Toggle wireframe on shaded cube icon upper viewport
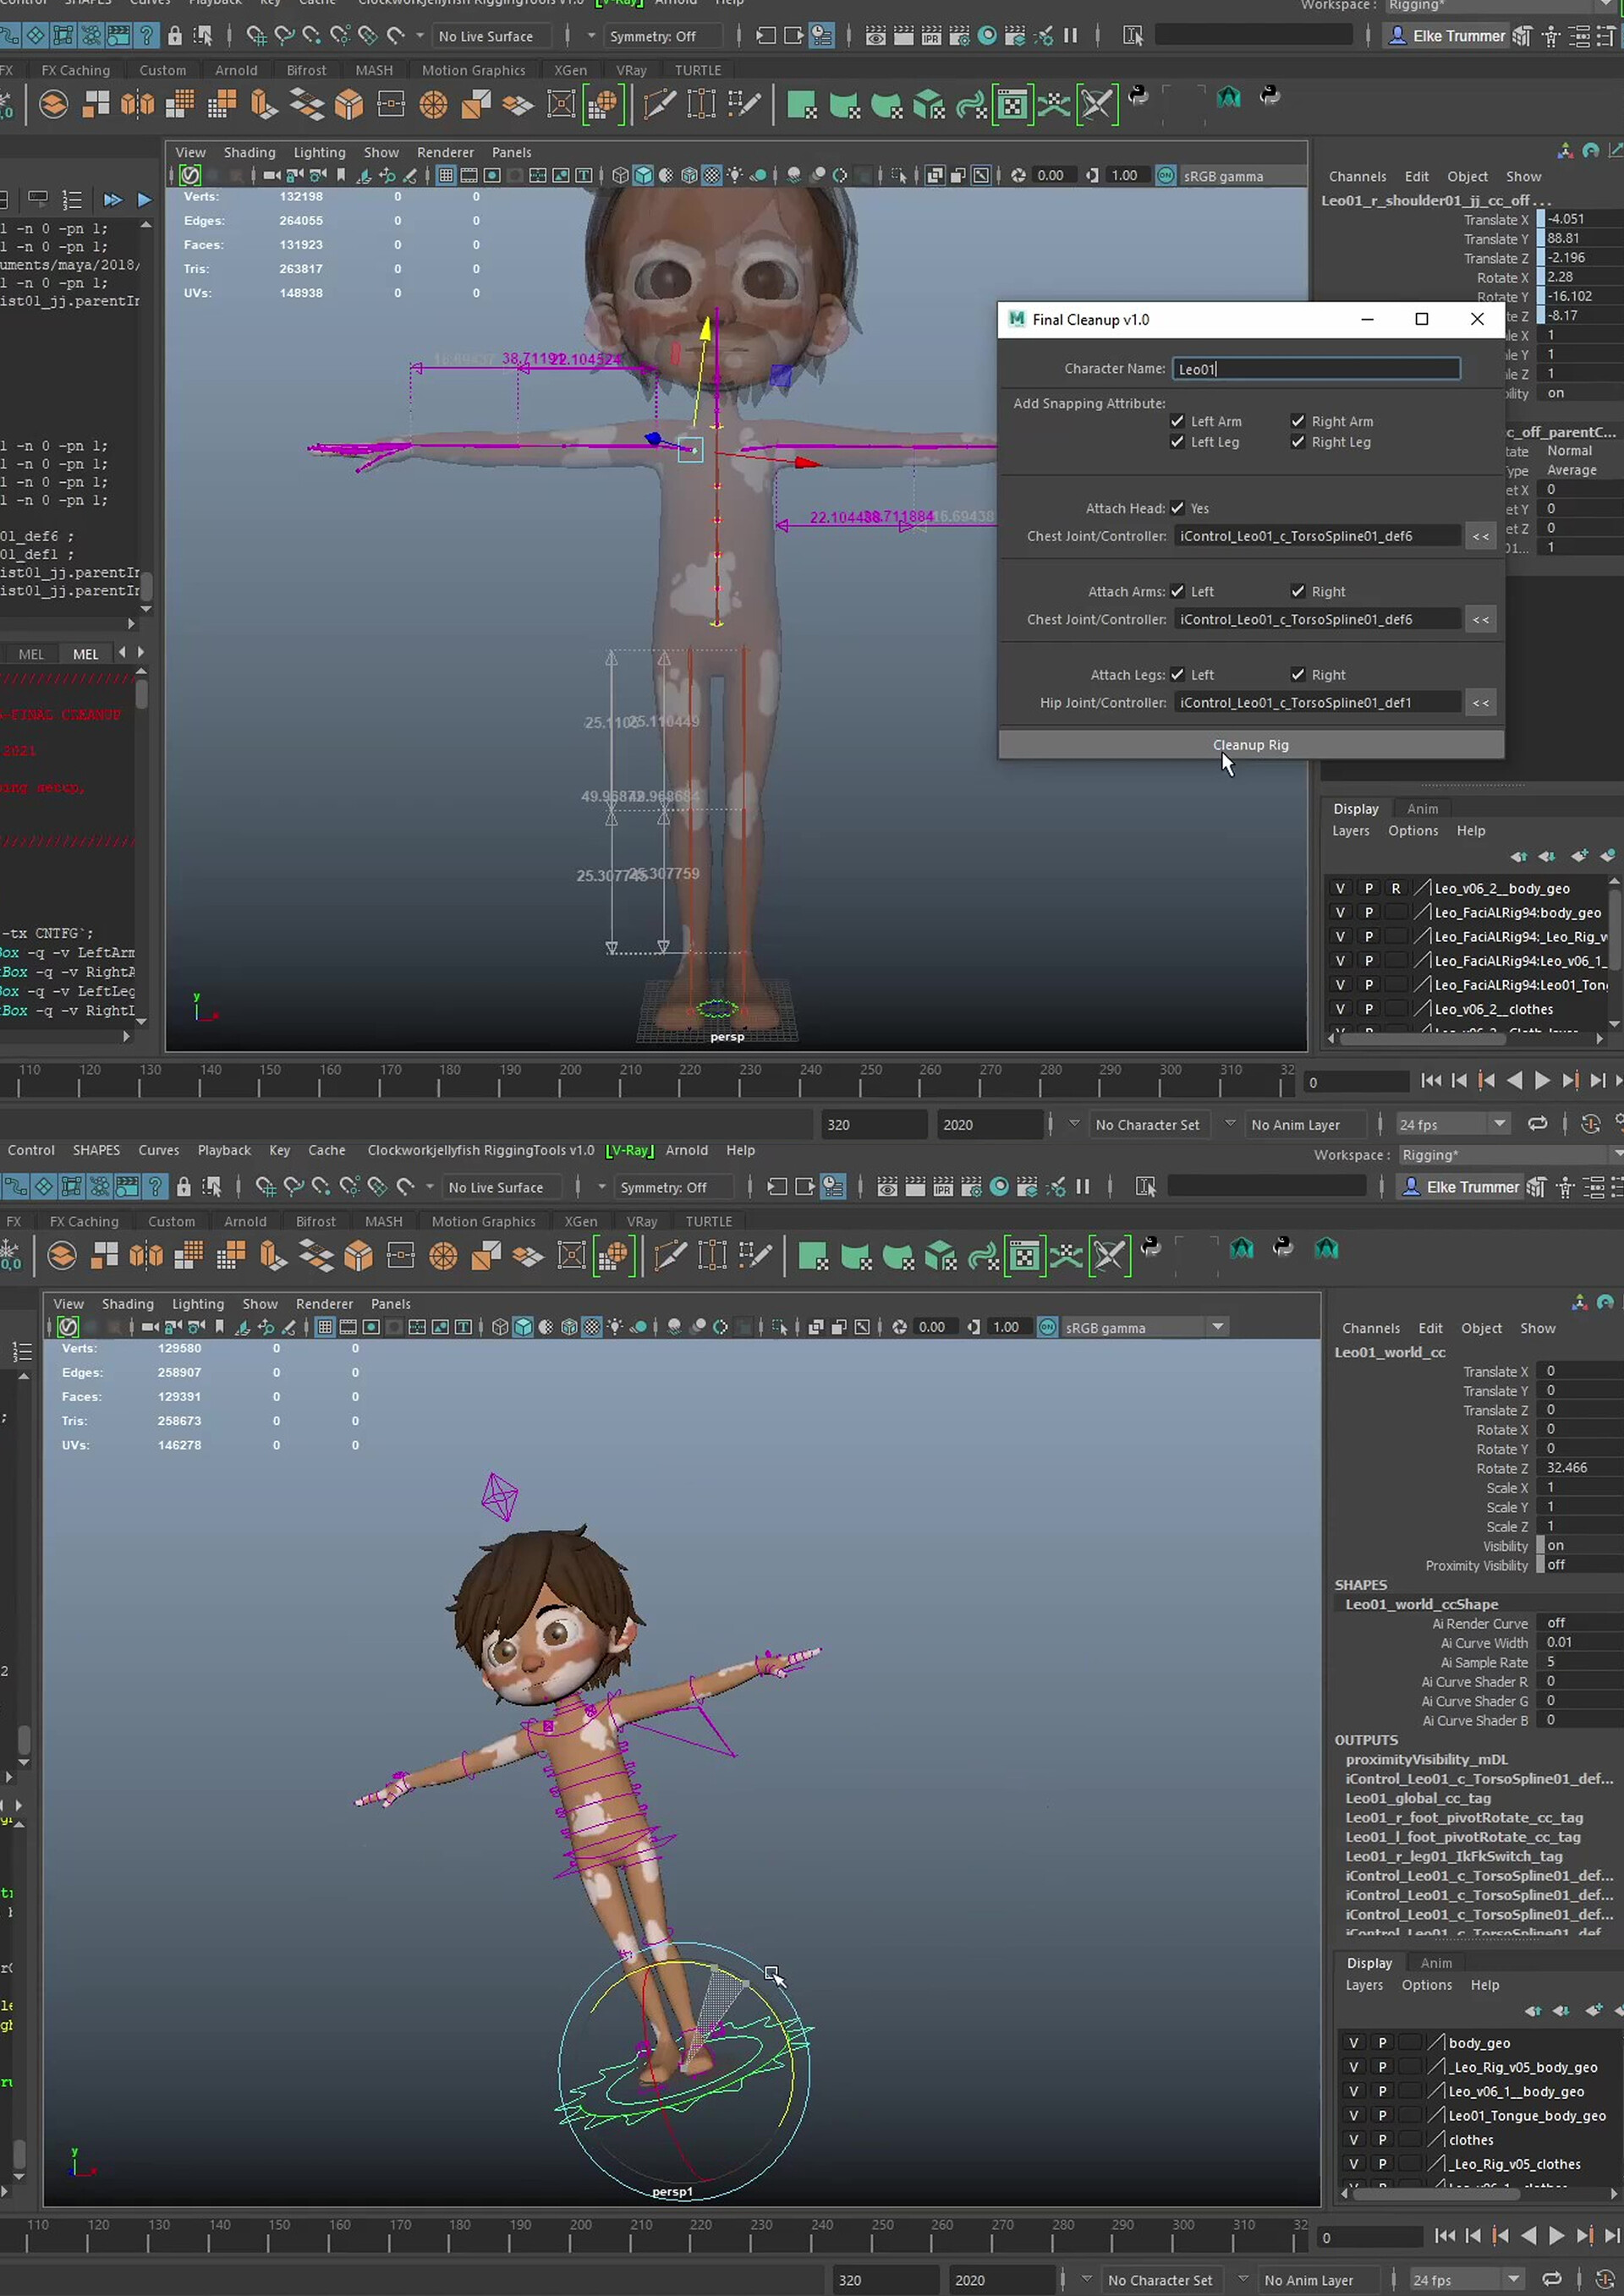Viewport: 1624px width, 2296px height. 689,176
